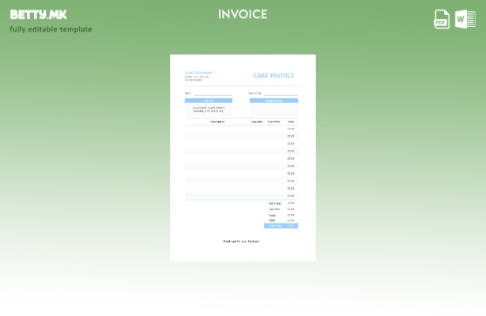Click the CAKE INVOICE title on document
This screenshot has height=316, width=486.
273,76
